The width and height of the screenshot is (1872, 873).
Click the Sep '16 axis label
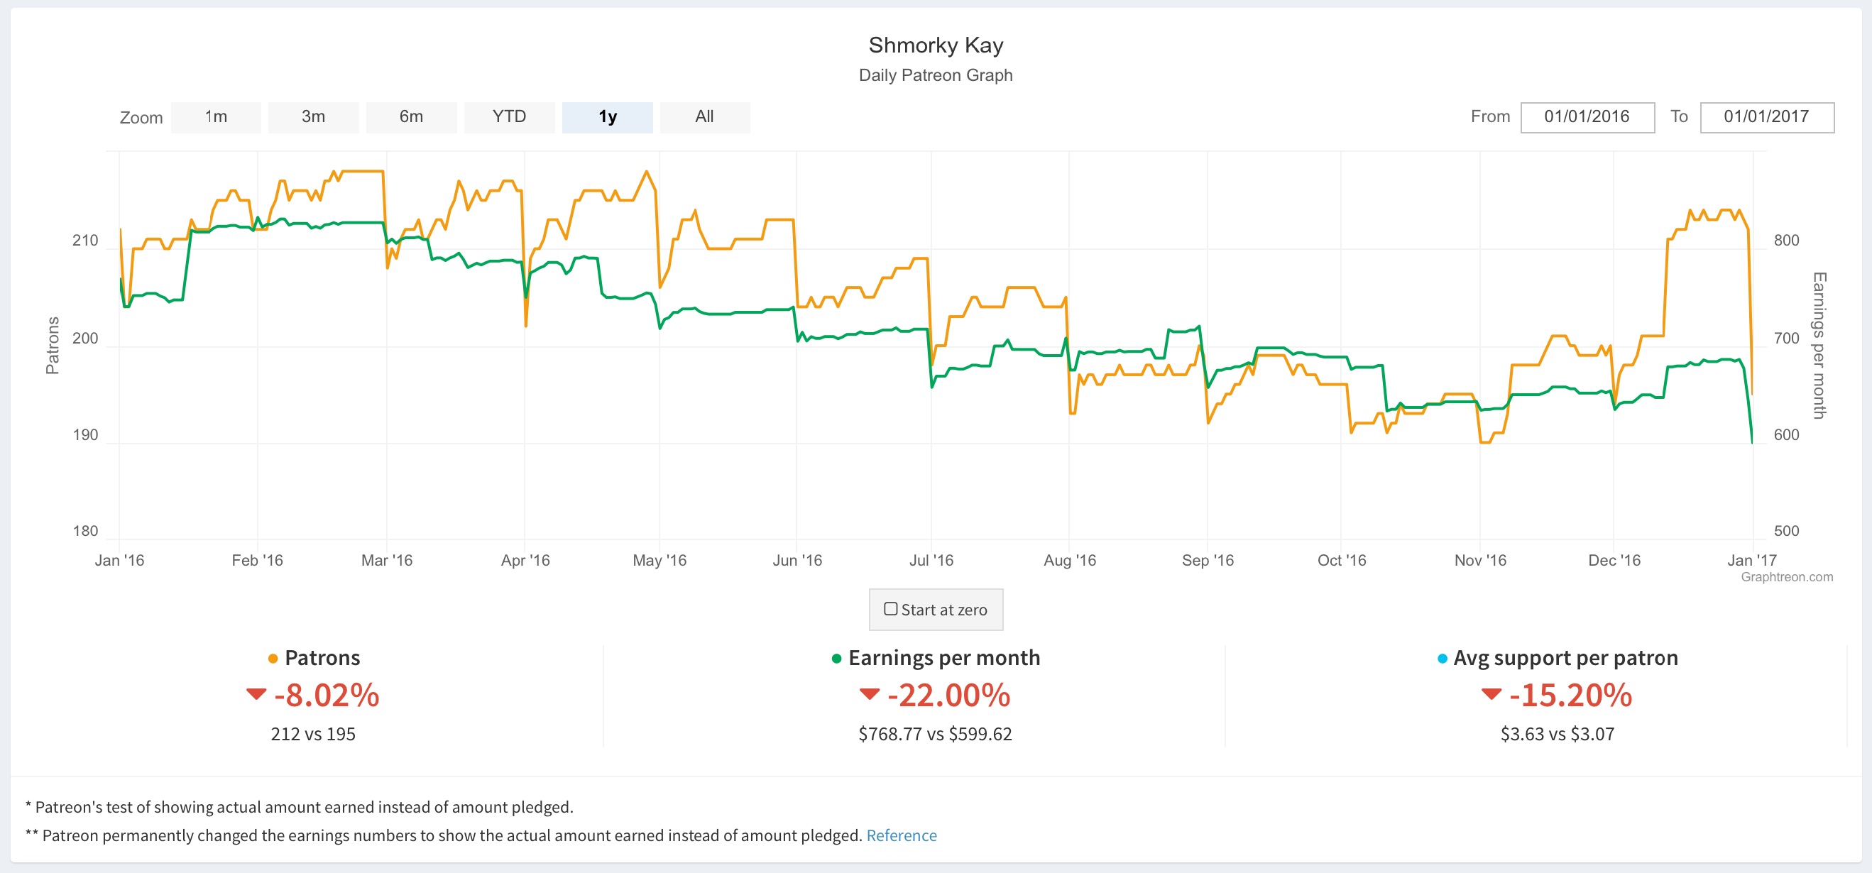click(x=1207, y=560)
